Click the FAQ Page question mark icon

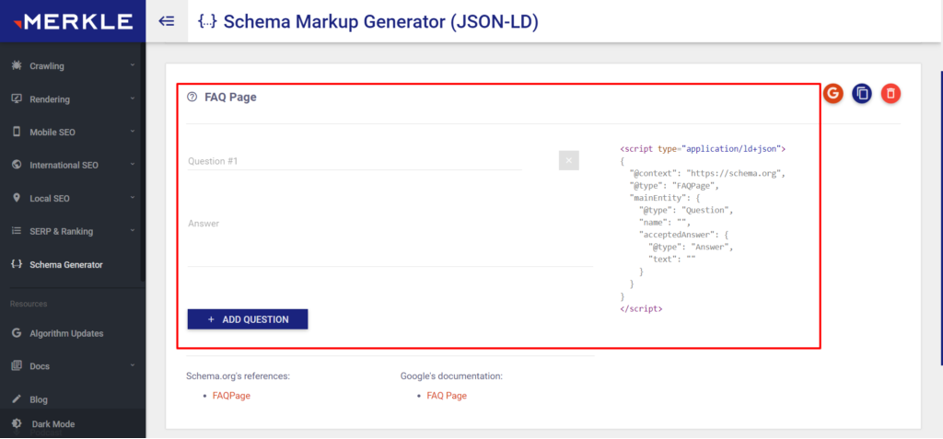coord(192,97)
